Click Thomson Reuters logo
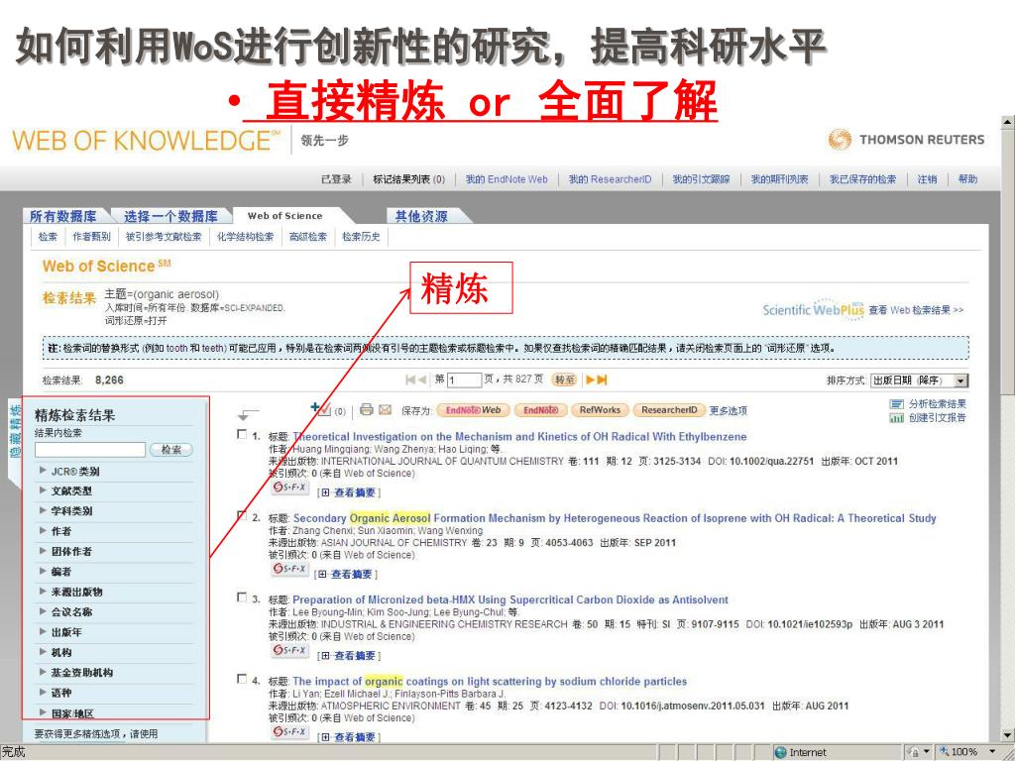The height and width of the screenshot is (761, 1015). click(x=906, y=139)
